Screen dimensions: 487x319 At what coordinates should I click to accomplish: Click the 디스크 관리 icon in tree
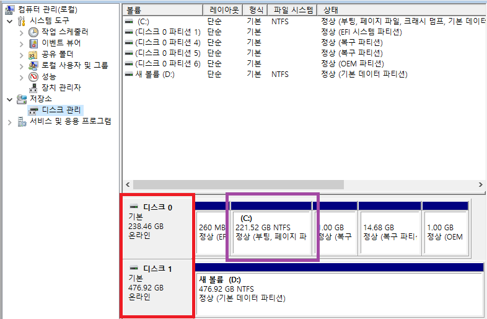tap(33, 110)
